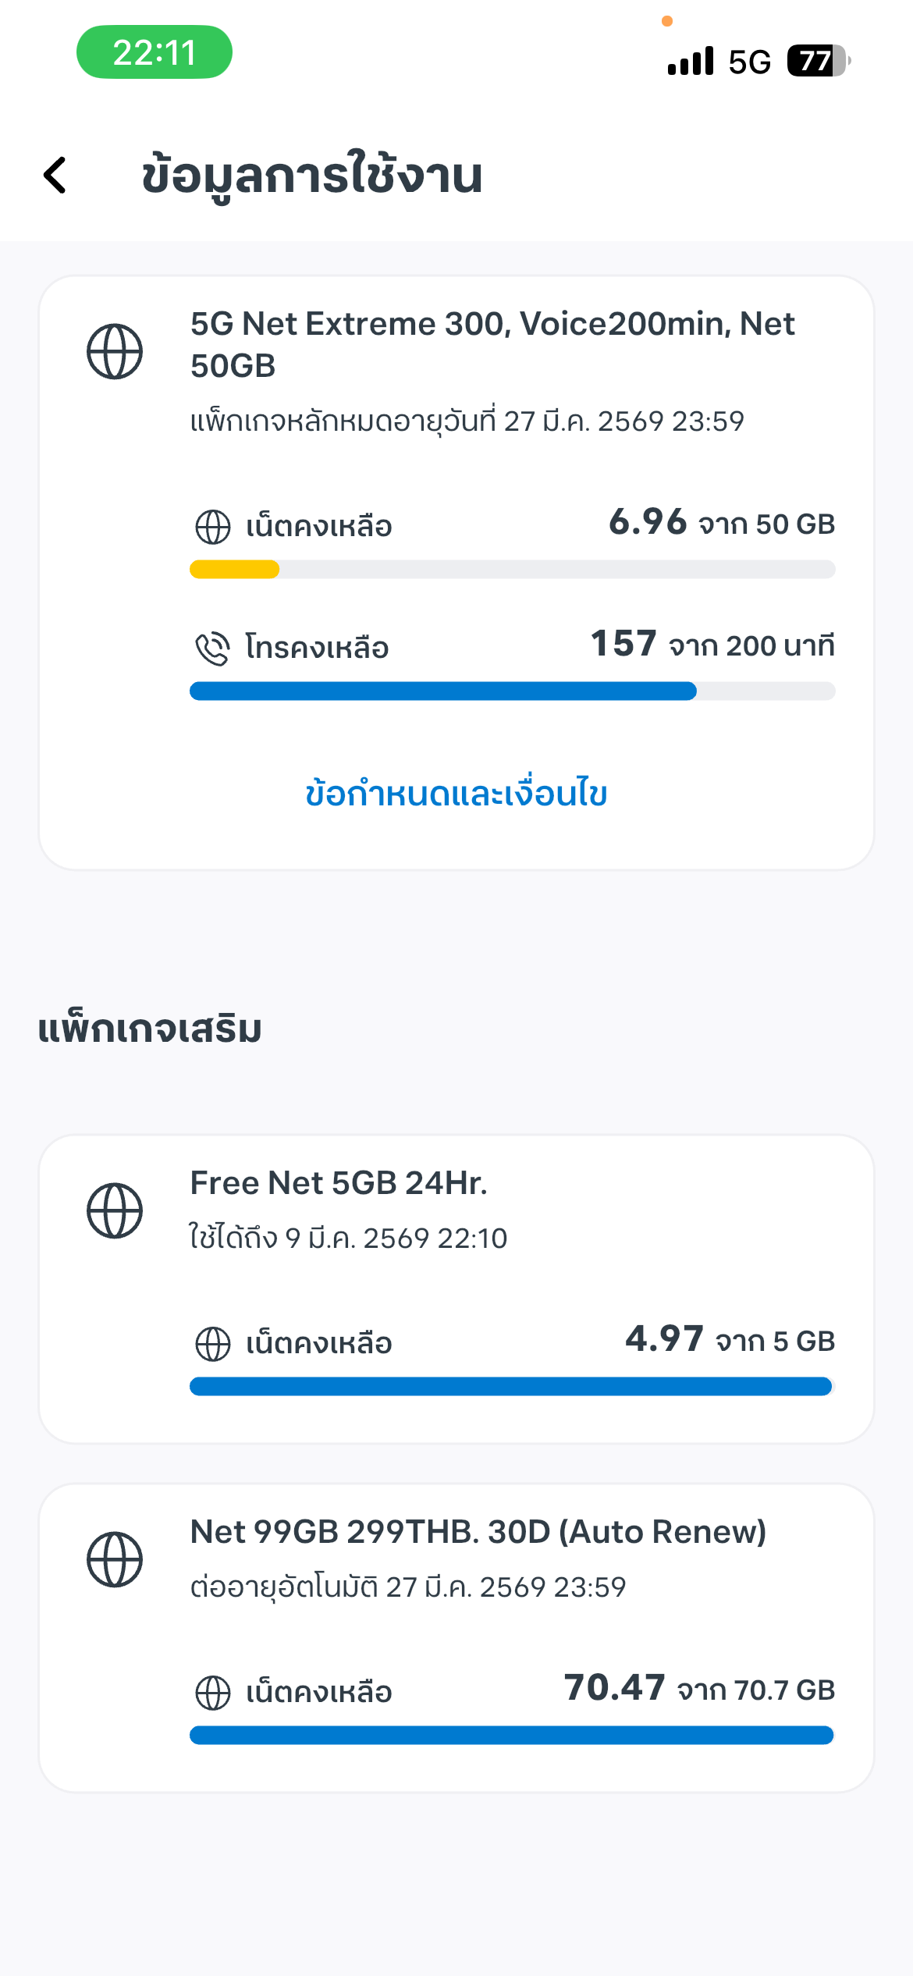Tap the blue 157 minutes call progress bar
Image resolution: width=913 pixels, height=1976 pixels.
pyautogui.click(x=512, y=691)
